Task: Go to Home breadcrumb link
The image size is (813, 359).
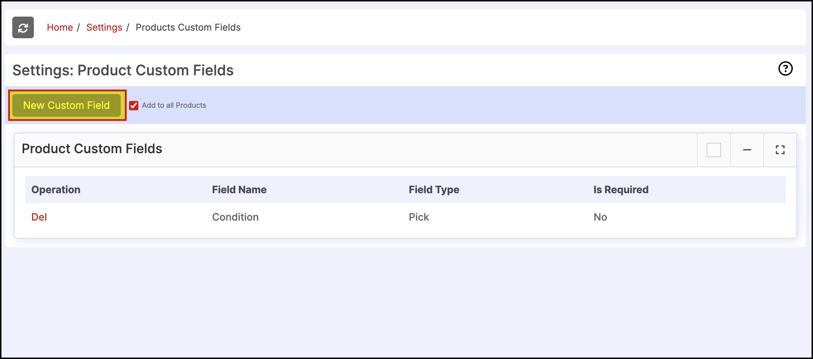Action: click(x=60, y=27)
